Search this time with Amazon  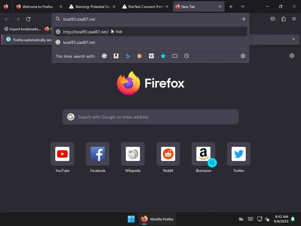click(116, 56)
